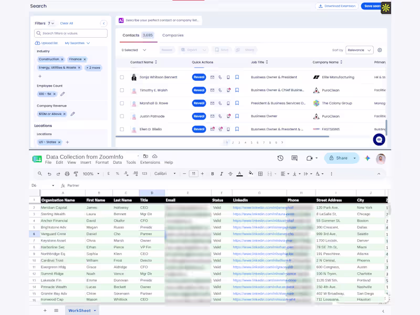Click Clear All filters link
The image size is (420, 315).
point(67,23)
